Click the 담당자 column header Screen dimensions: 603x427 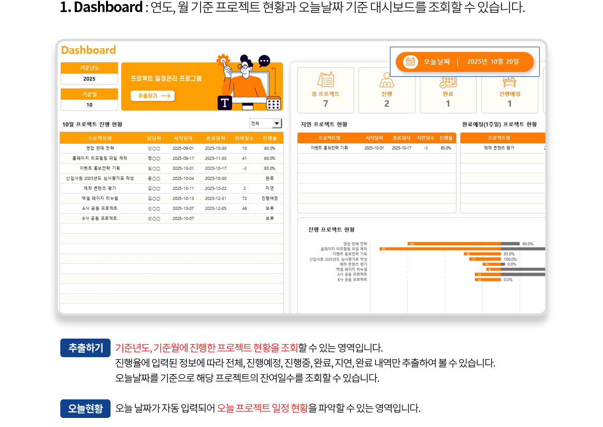pos(154,138)
